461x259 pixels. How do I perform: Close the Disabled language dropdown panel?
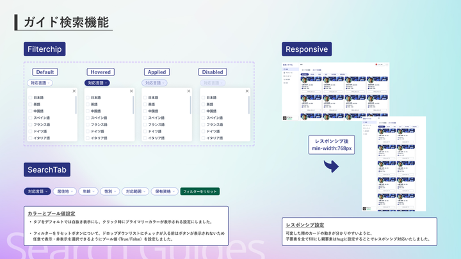pyautogui.click(x=247, y=91)
